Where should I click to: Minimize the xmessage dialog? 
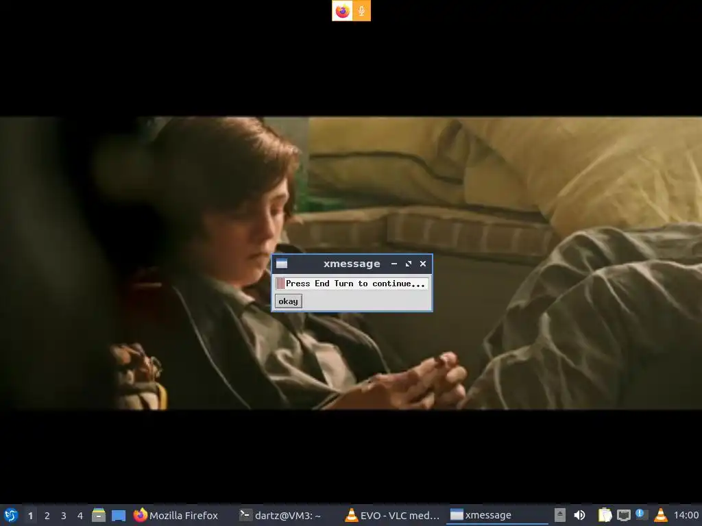(394, 264)
